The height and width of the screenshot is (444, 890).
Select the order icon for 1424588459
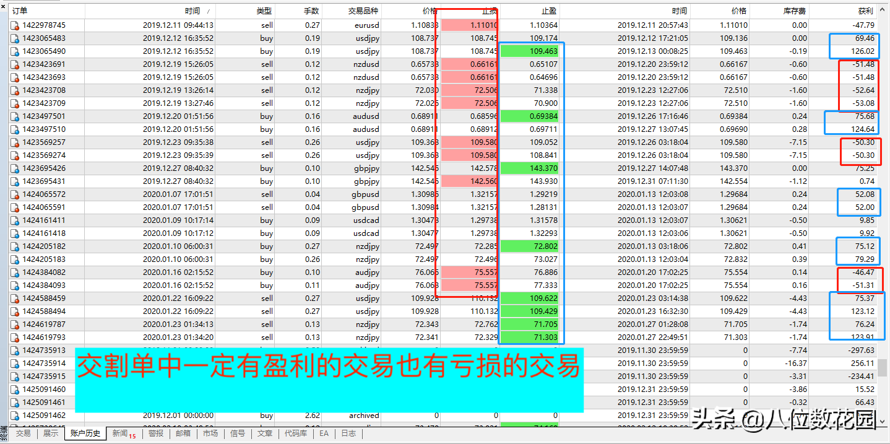(x=15, y=298)
